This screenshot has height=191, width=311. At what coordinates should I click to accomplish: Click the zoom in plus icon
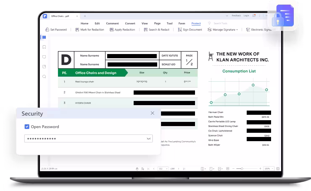[260, 169]
